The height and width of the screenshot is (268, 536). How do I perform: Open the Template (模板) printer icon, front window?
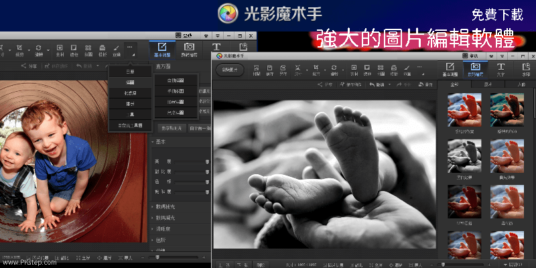[x=393, y=70]
